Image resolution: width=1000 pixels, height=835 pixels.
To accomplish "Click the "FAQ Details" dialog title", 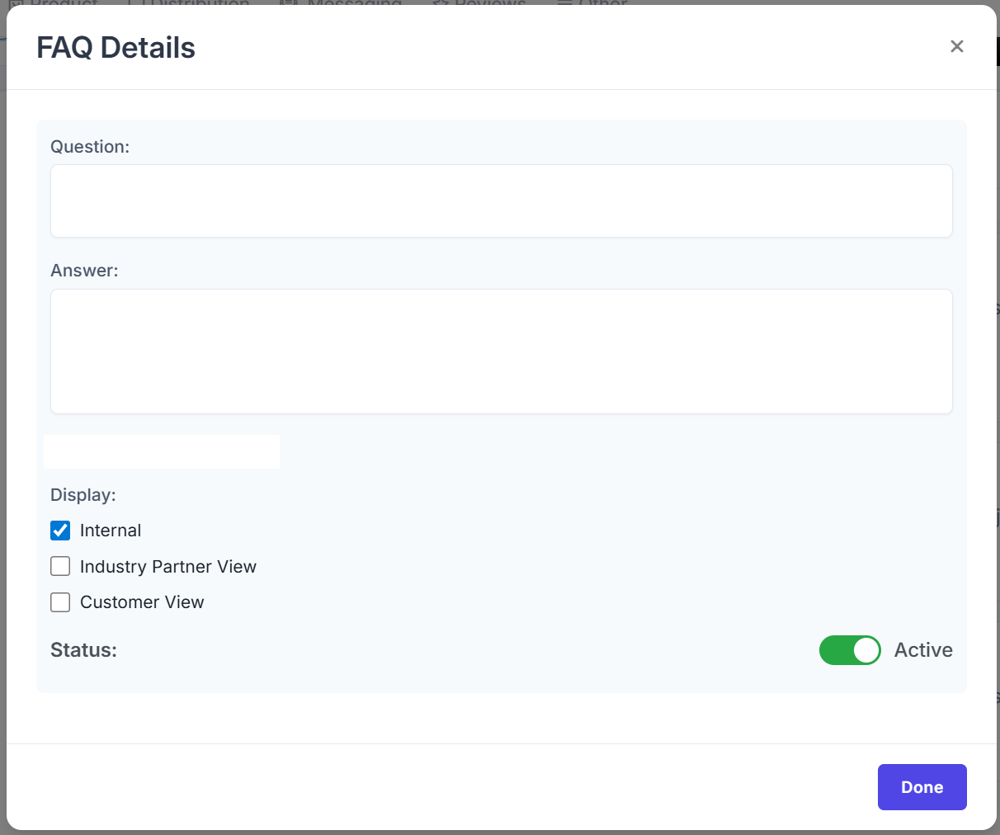I will click(116, 48).
